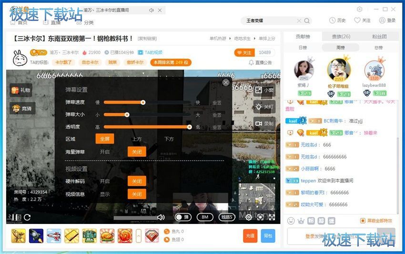
Task: Start 录制 recording of the stream
Action: 264,123
